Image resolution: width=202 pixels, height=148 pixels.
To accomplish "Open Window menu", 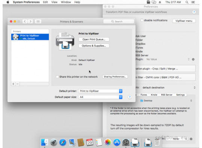I will (66, 2).
